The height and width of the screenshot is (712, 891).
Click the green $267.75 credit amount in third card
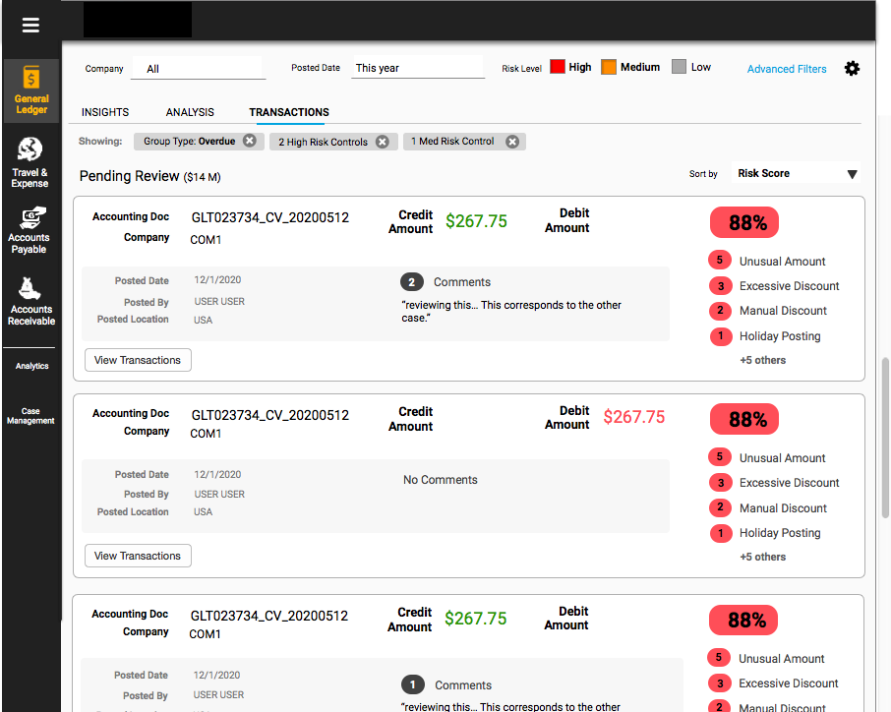click(x=475, y=619)
